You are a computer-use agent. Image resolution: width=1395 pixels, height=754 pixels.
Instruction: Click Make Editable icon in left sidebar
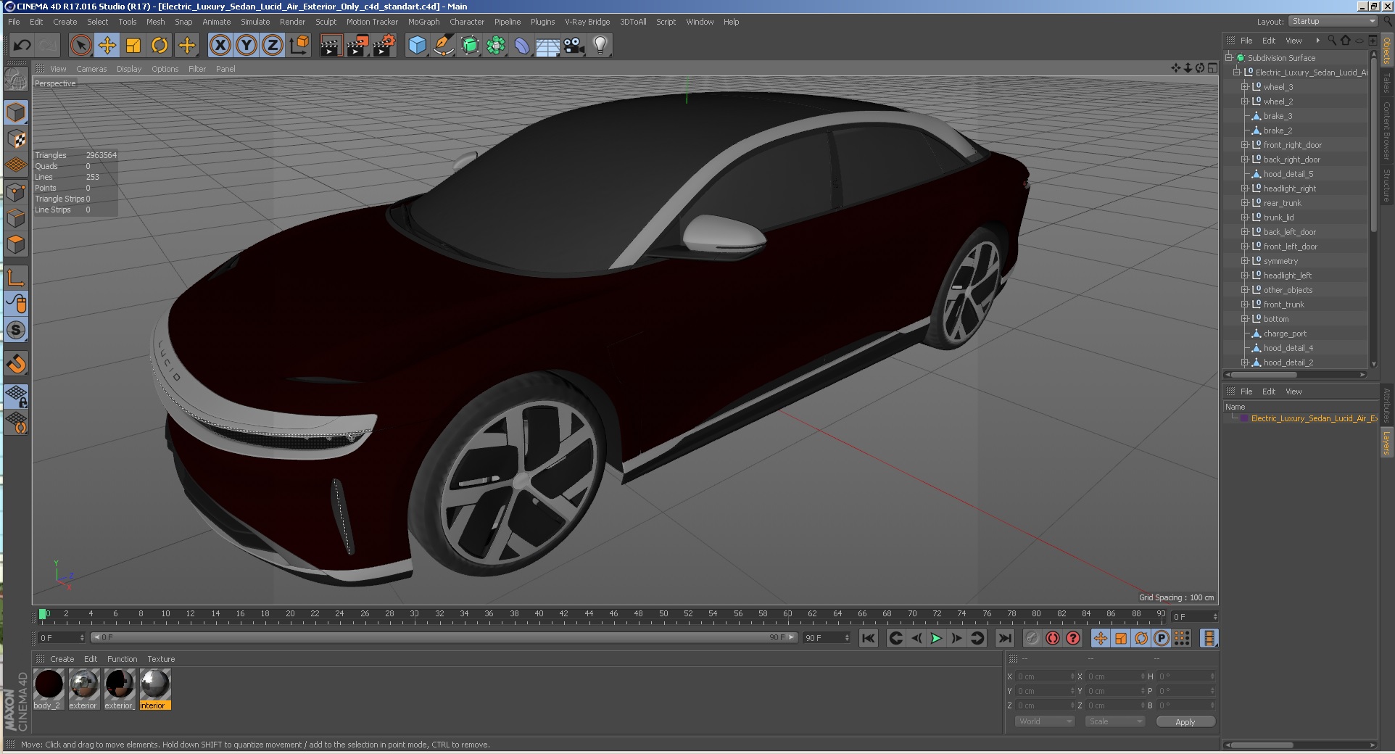pyautogui.click(x=16, y=78)
